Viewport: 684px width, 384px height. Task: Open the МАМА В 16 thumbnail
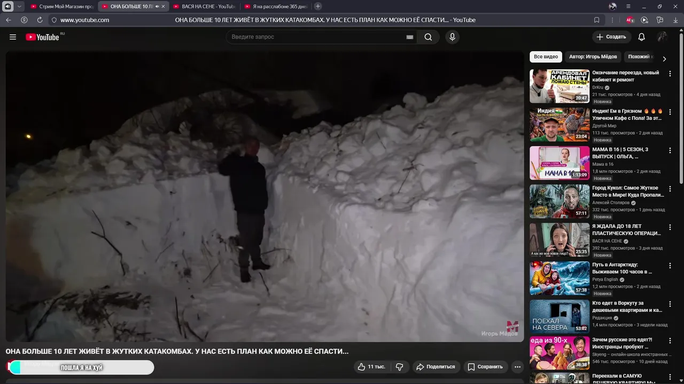[559, 163]
